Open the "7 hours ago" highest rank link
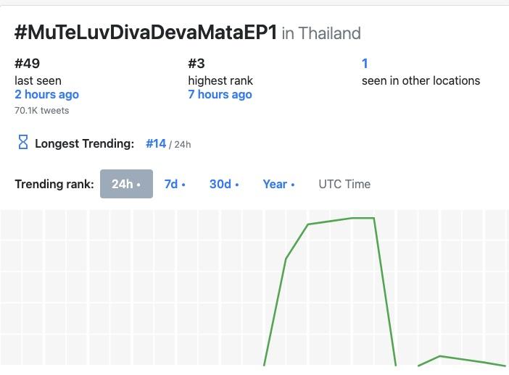 click(220, 95)
